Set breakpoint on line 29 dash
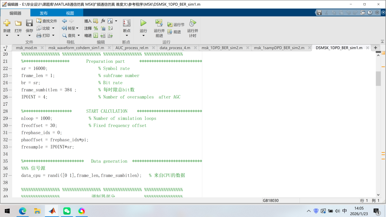This screenshot has height=217, width=386. (x=10, y=118)
